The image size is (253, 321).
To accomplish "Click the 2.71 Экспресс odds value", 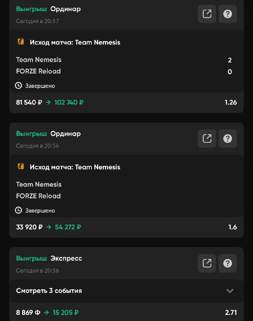I will click(x=231, y=312).
